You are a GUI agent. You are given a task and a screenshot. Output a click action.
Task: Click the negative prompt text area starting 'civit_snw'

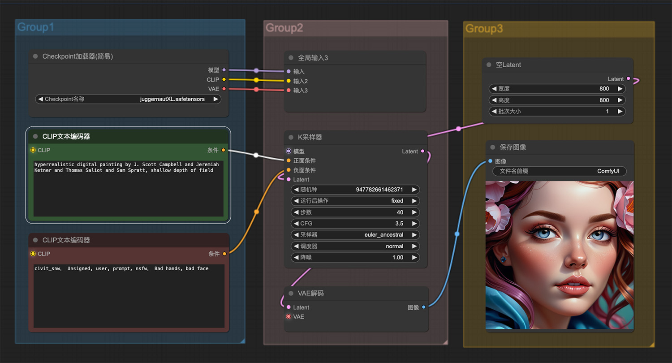pos(128,296)
